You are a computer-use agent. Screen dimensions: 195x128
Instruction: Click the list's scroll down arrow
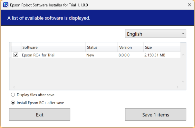(x=183, y=81)
